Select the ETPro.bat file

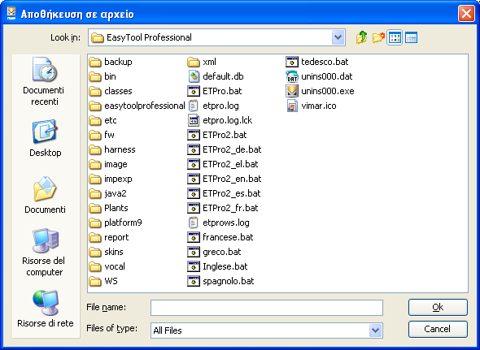215,91
